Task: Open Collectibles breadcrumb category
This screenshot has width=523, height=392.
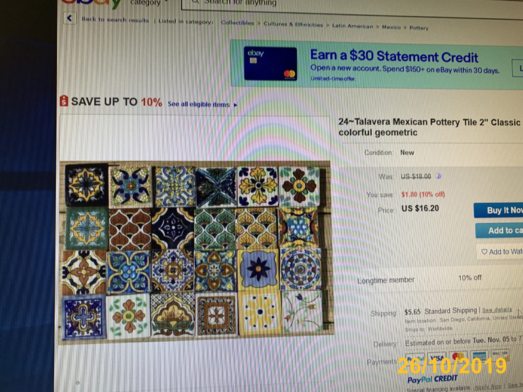Action: point(237,23)
